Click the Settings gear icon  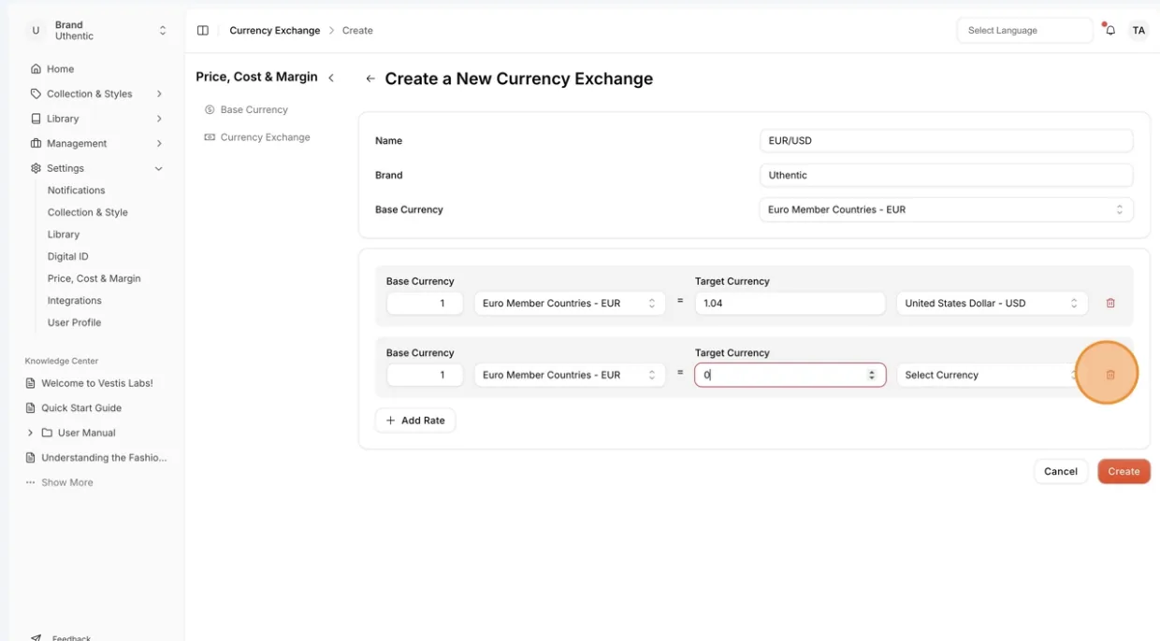[36, 168]
